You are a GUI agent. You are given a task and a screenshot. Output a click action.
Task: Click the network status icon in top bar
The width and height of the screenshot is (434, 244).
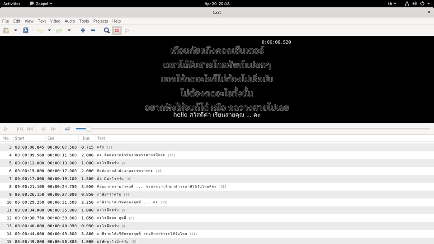407,4
